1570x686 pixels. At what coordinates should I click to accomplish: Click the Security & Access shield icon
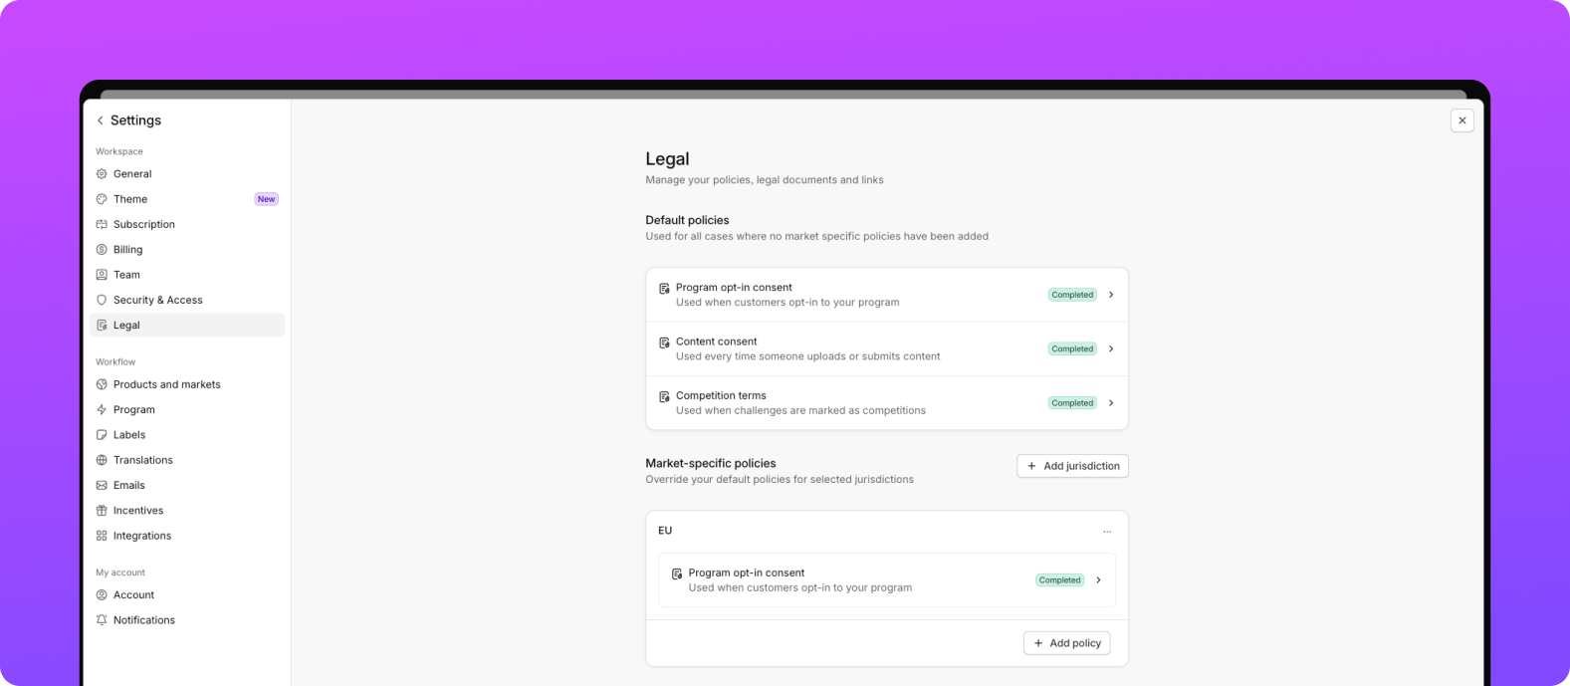coord(102,300)
